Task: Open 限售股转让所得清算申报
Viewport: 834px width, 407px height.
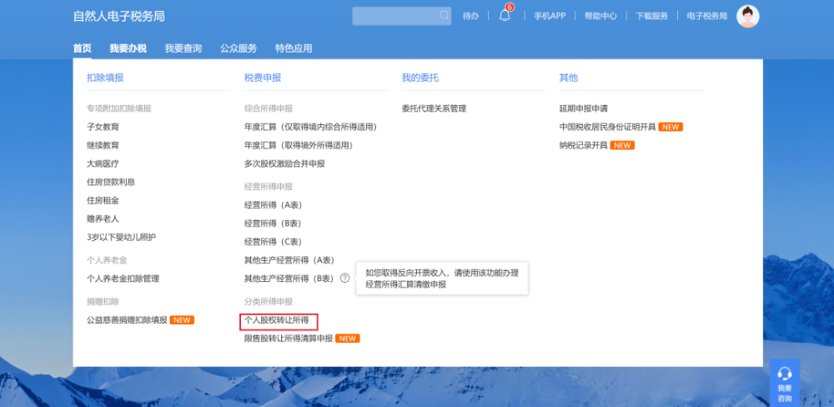Action: click(289, 339)
